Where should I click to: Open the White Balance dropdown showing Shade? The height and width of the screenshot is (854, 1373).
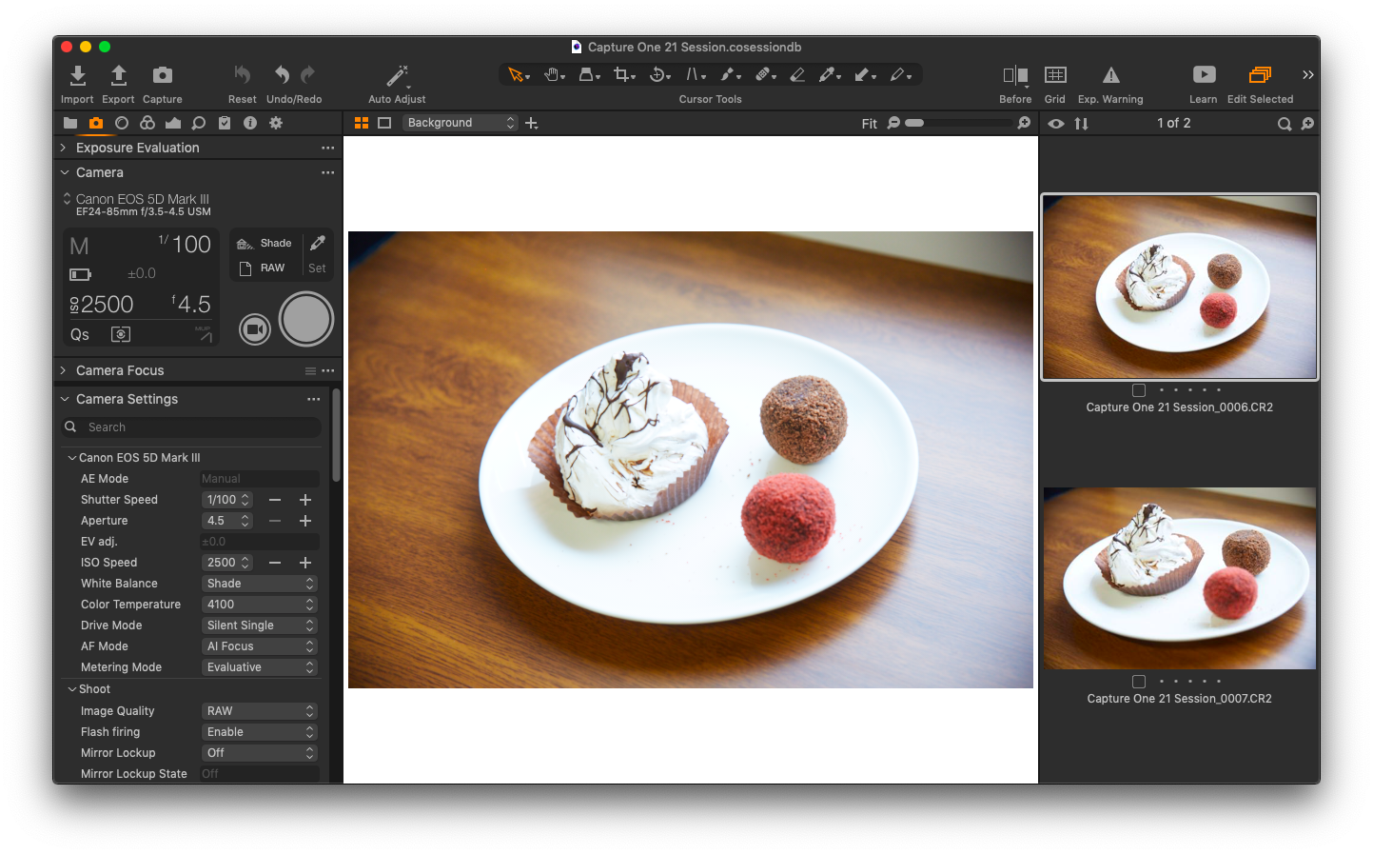(258, 583)
